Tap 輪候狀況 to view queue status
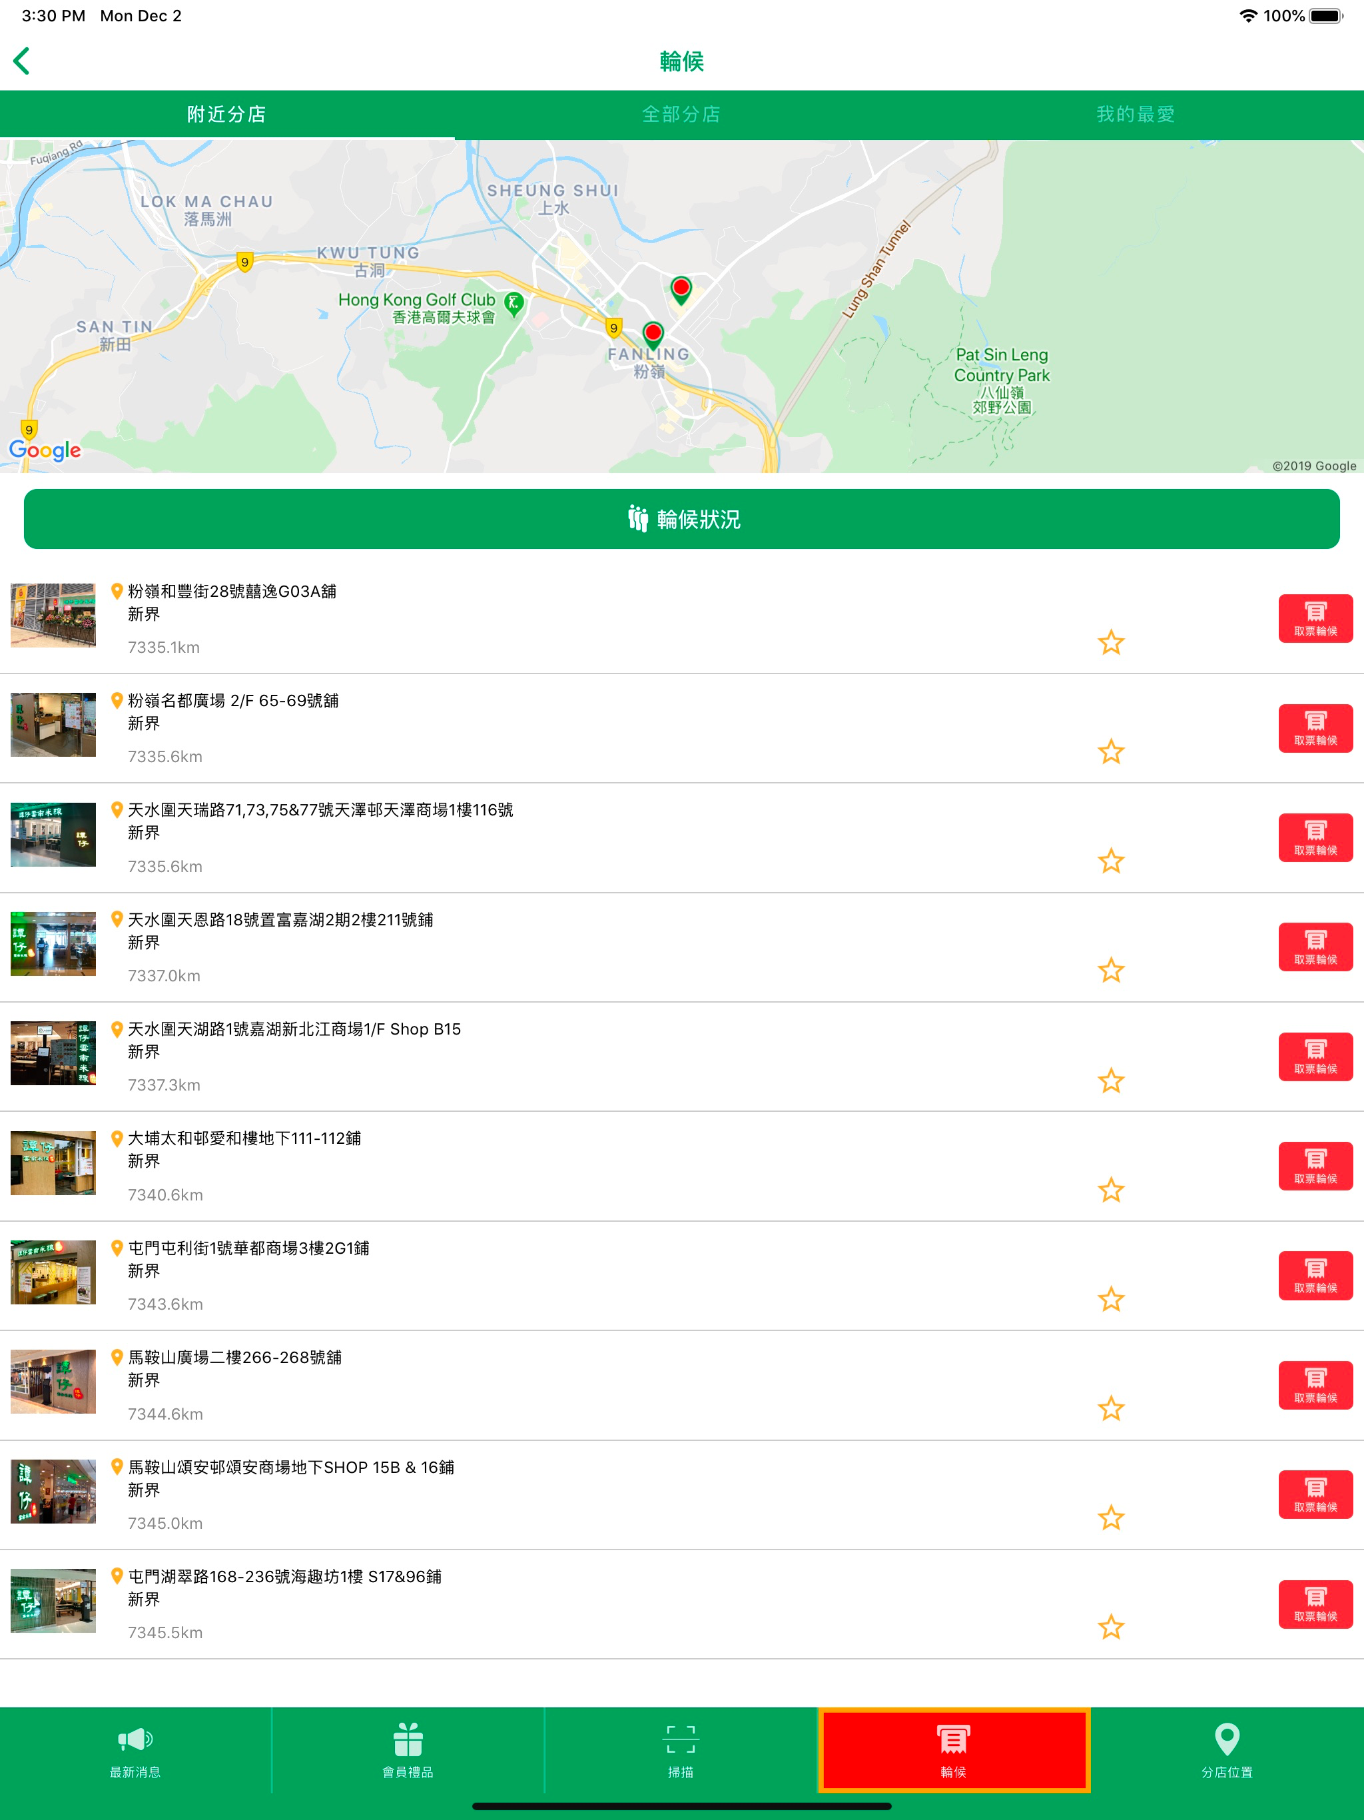This screenshot has width=1364, height=1820. pyautogui.click(x=681, y=519)
